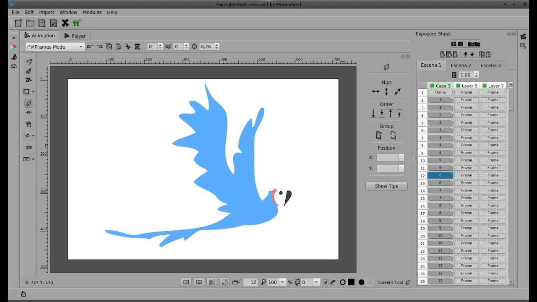This screenshot has width=537, height=302.
Task: Click the New Project icon
Action: point(18,23)
